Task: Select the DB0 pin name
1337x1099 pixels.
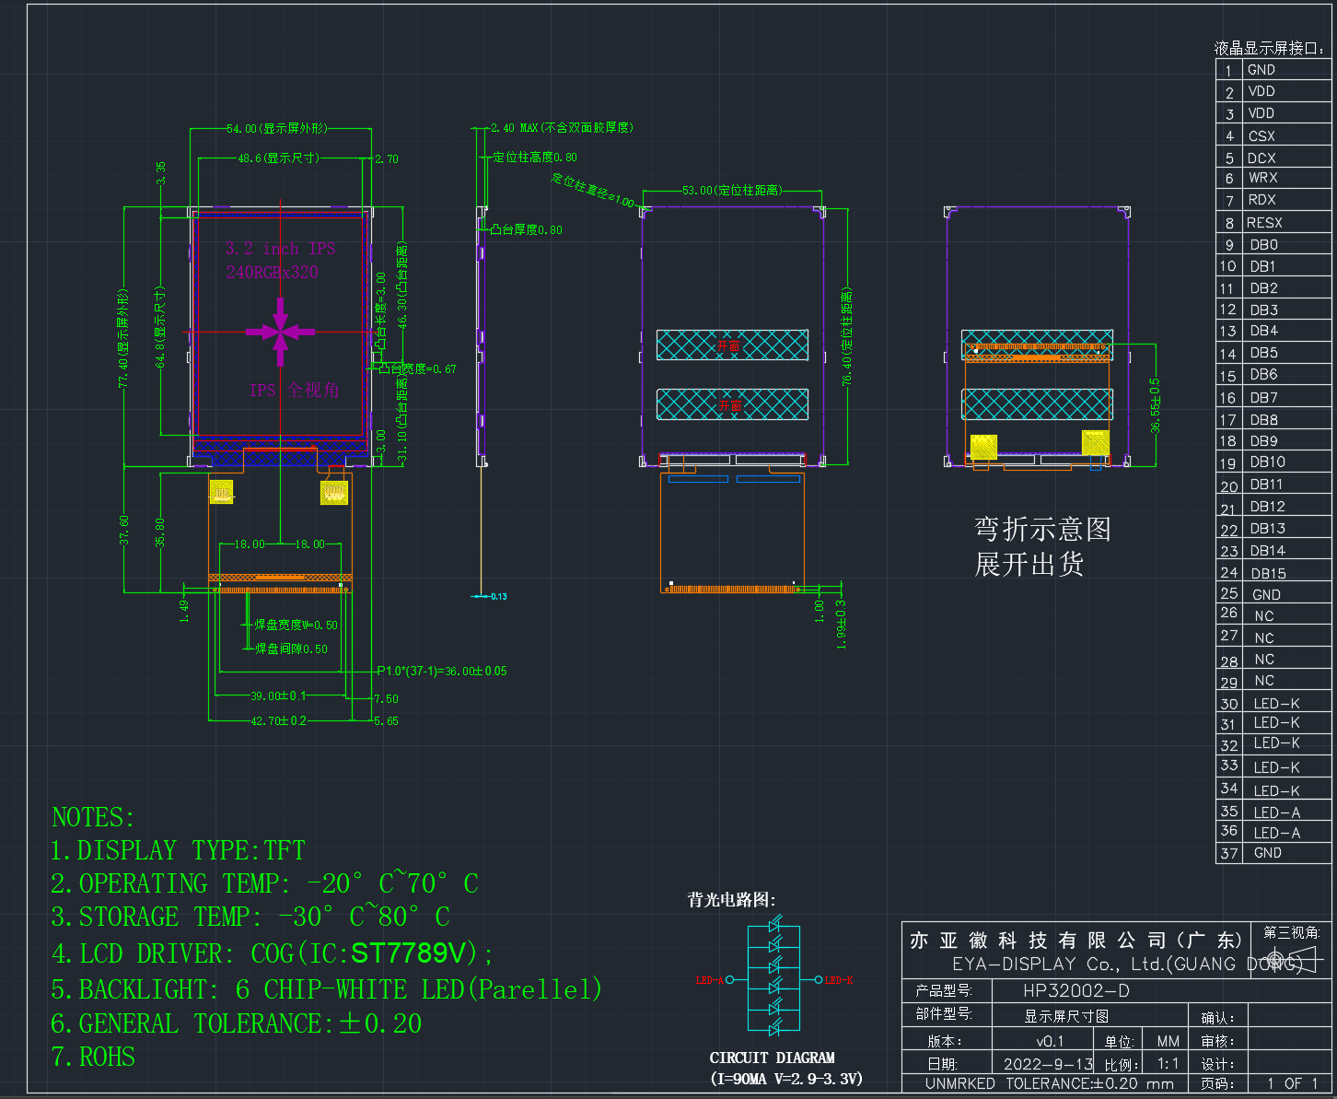Action: coord(1263,245)
